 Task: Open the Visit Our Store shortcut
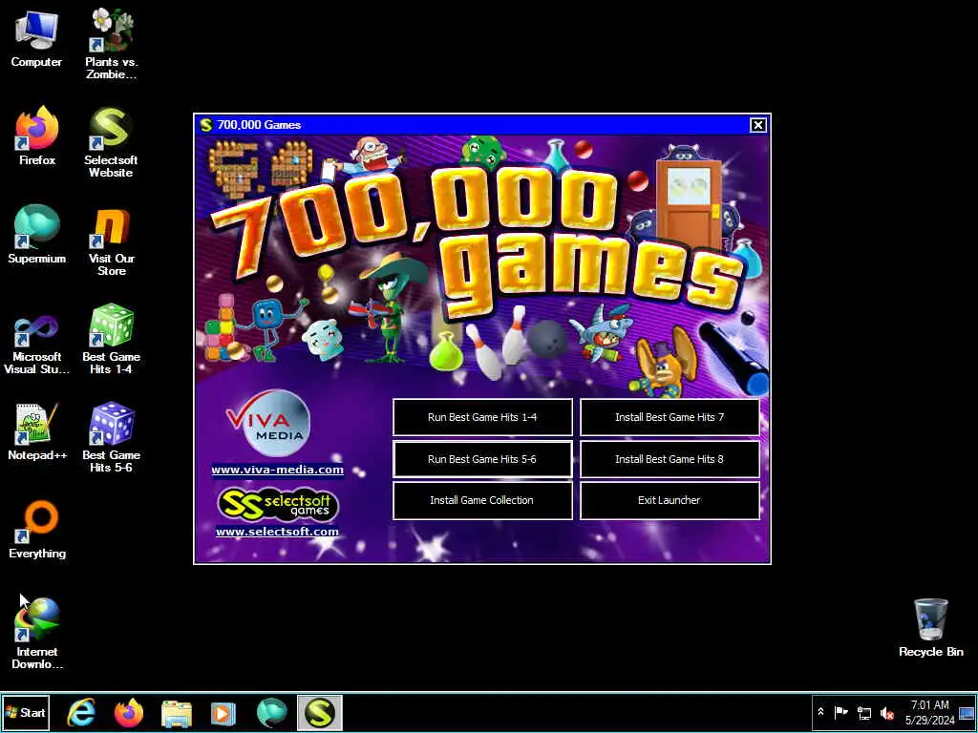111,241
